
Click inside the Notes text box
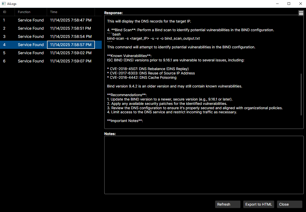coord(204,165)
